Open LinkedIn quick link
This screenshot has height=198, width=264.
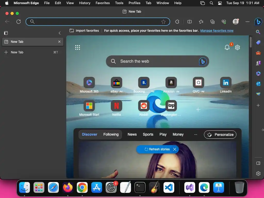[226, 85]
